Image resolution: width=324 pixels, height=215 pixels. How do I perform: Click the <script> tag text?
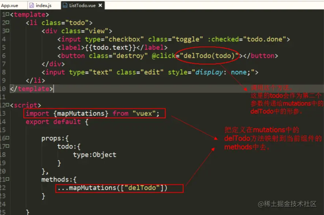(26, 105)
